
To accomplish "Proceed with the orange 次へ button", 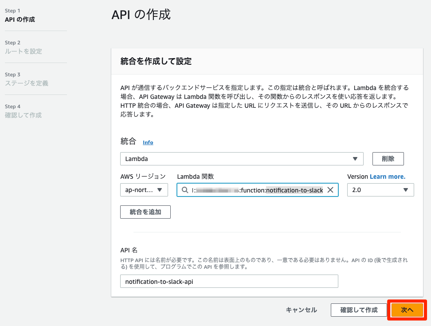I will click(x=407, y=310).
